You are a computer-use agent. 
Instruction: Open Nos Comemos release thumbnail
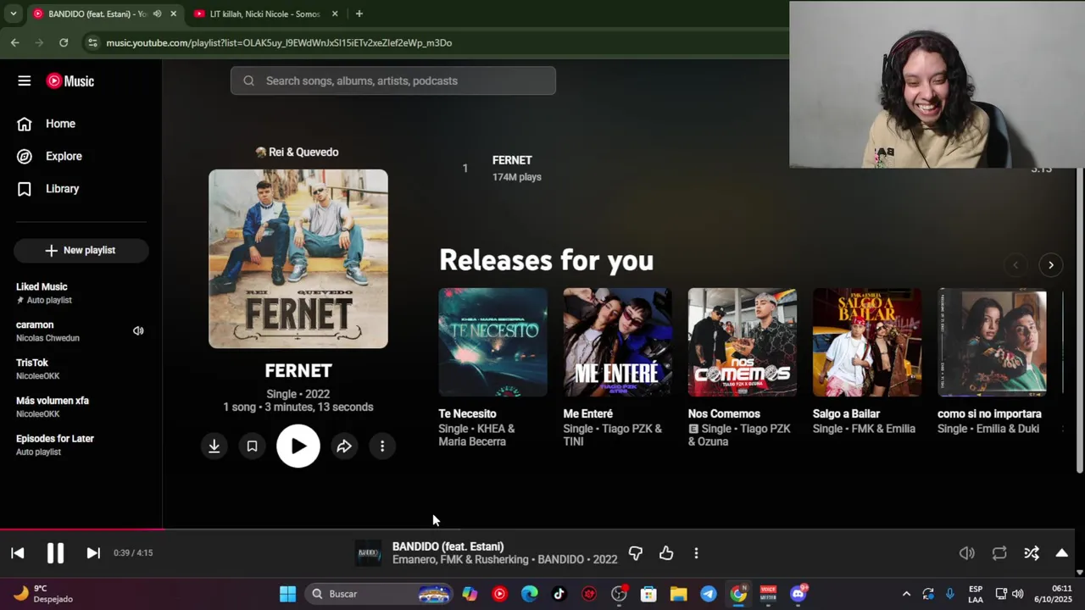click(742, 342)
